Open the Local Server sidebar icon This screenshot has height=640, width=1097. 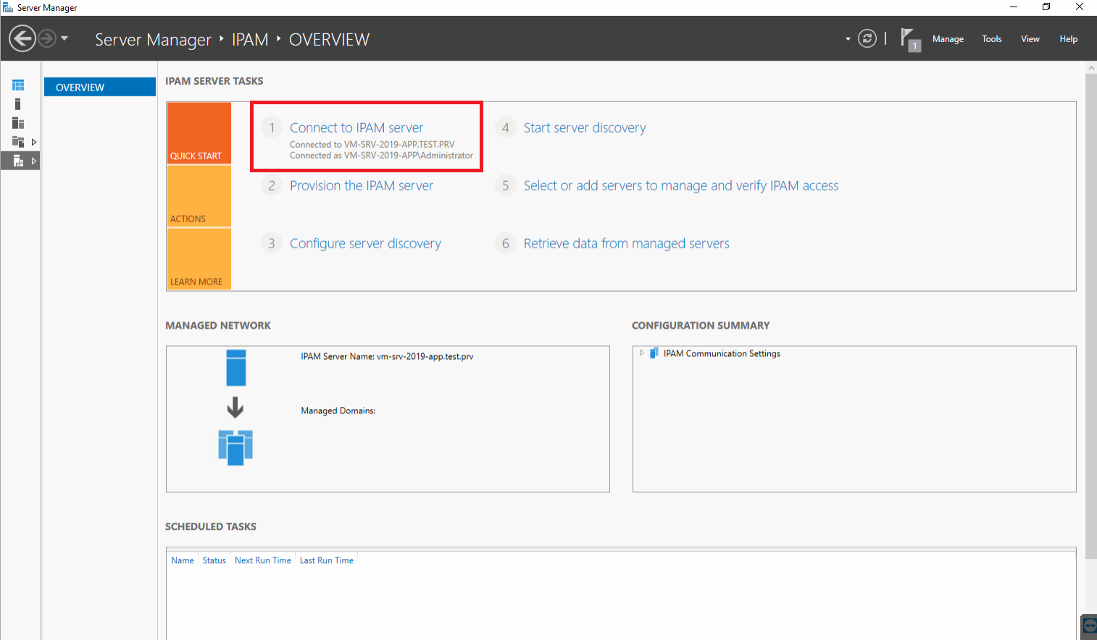tap(18, 104)
